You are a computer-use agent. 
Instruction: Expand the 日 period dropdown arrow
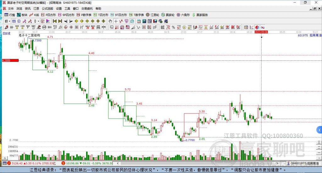[x=9, y=21]
